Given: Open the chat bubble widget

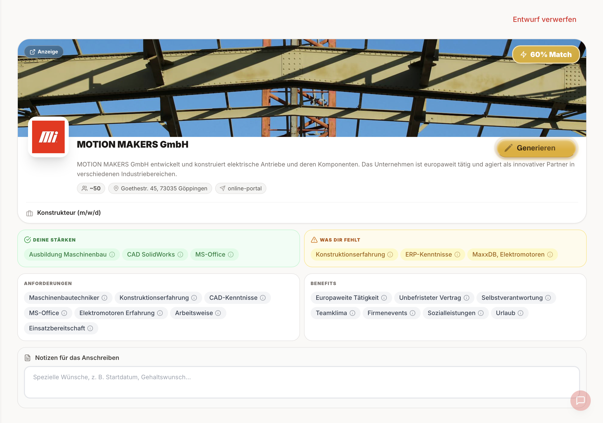Looking at the screenshot, I should [580, 400].
